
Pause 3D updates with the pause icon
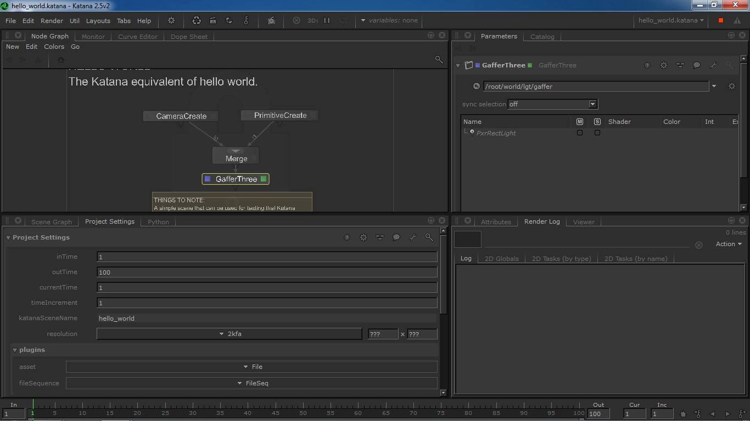tap(327, 20)
